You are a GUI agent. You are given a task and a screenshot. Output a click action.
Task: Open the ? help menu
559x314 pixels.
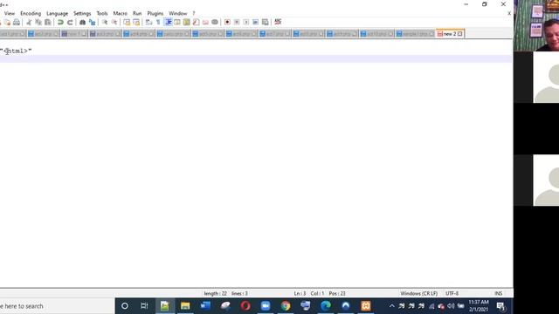tap(194, 13)
